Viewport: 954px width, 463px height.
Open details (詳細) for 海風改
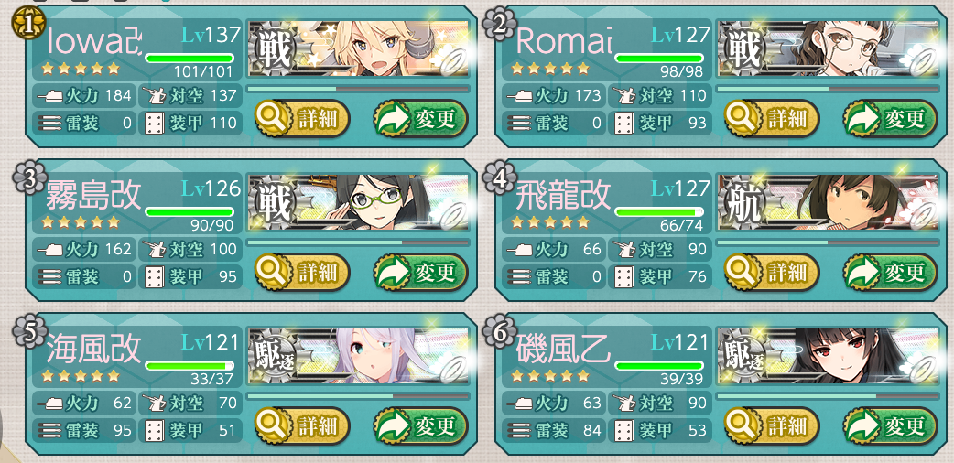[302, 425]
